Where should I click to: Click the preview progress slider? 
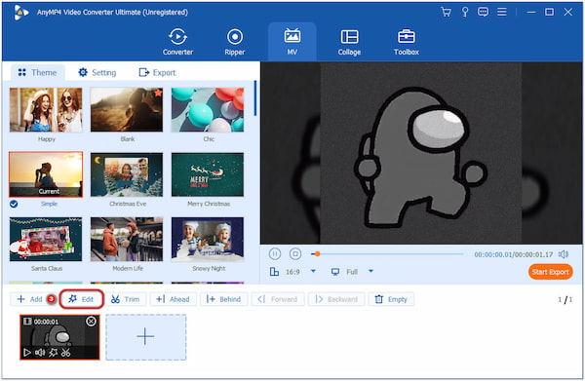[387, 254]
